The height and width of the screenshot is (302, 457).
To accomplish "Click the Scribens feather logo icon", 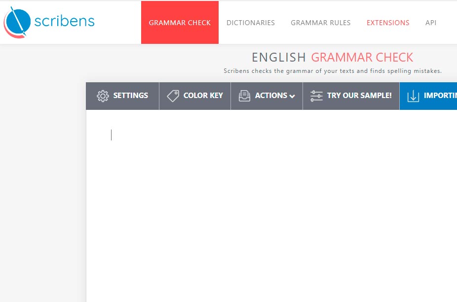I will 18,22.
